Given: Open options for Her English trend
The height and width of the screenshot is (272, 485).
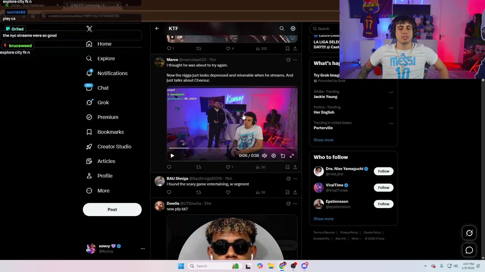Looking at the screenshot, I should (391, 108).
